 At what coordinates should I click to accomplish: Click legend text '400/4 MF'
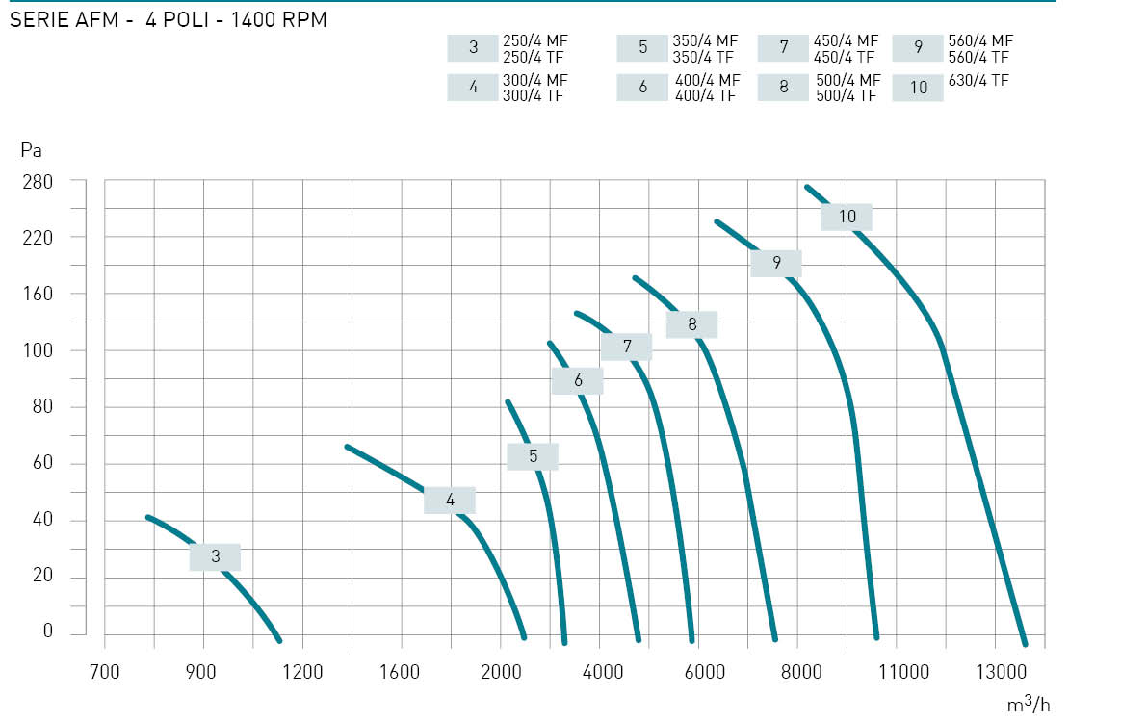(x=708, y=80)
